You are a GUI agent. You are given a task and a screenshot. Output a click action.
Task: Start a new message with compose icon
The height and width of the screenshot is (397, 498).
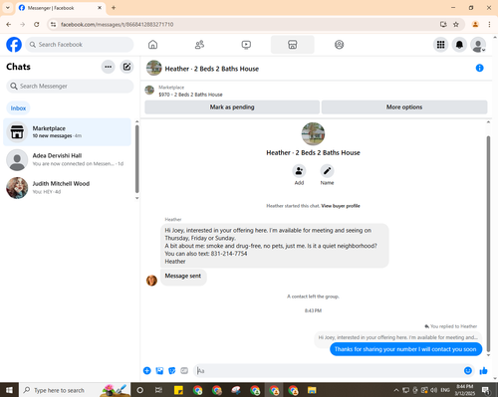click(126, 67)
